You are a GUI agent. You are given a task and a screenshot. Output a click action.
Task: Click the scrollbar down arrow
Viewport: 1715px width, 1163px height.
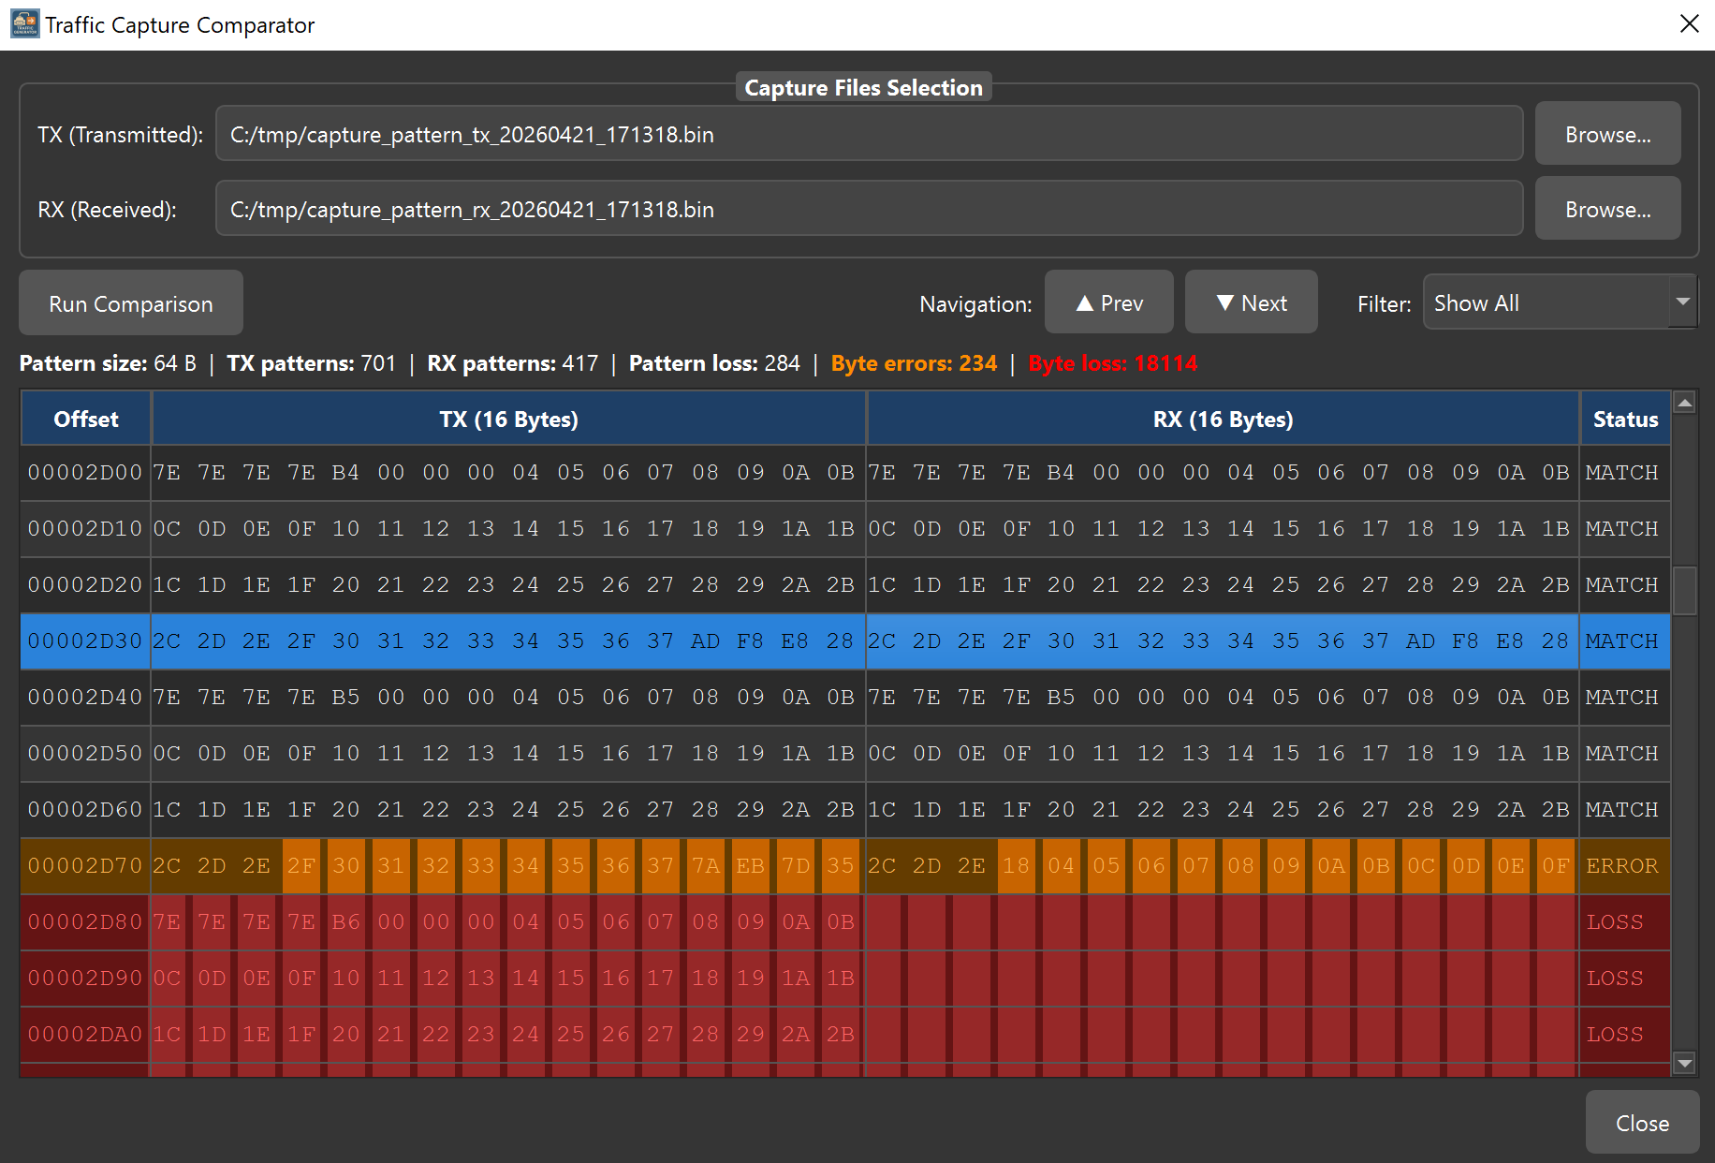pos(1685,1064)
